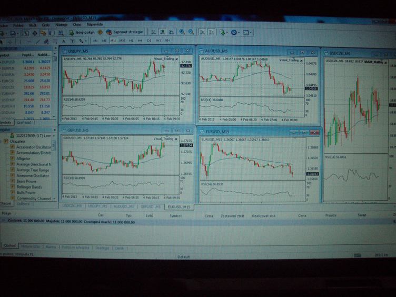Select the Commodity Channel indicator
This screenshot has width=396, height=297.
click(34, 199)
